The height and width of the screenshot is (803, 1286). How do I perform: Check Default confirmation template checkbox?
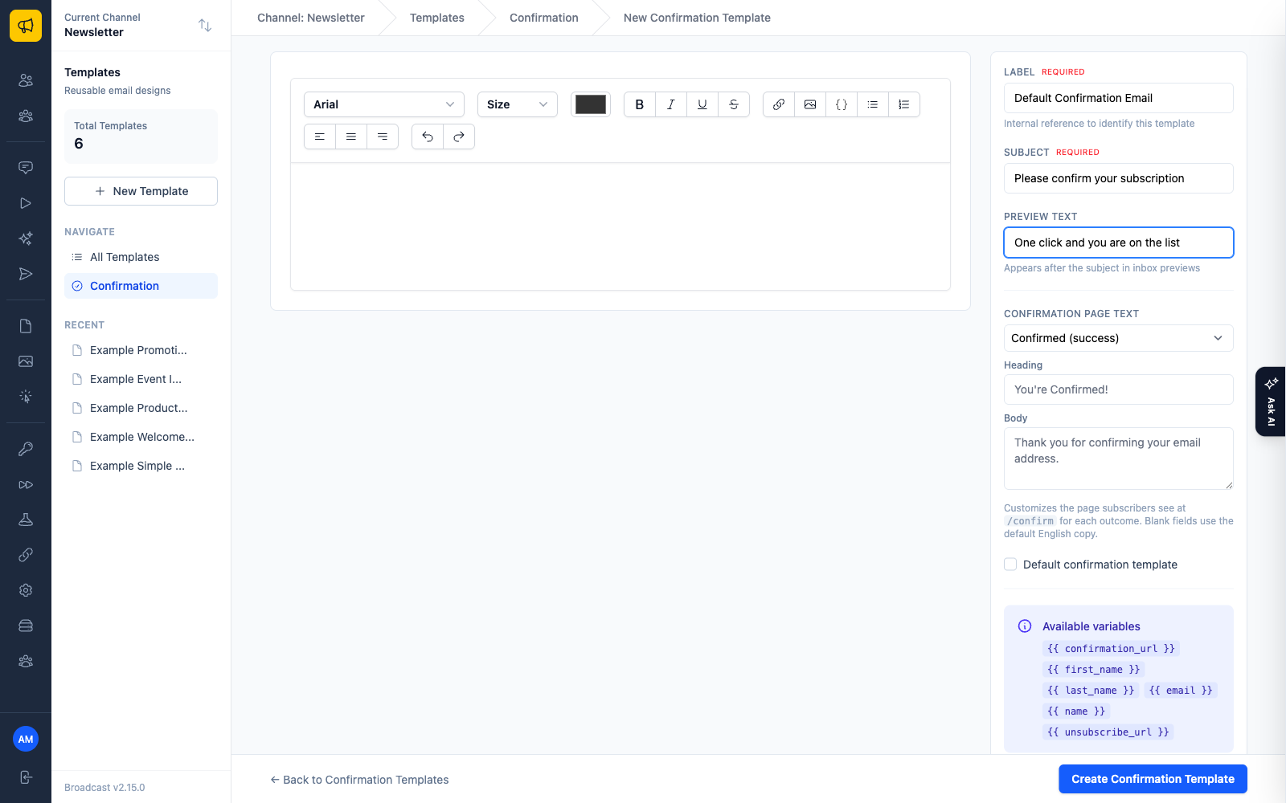(1010, 565)
